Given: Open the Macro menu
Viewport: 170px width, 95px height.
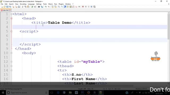Looking at the screenshot, I should pos(50,4).
